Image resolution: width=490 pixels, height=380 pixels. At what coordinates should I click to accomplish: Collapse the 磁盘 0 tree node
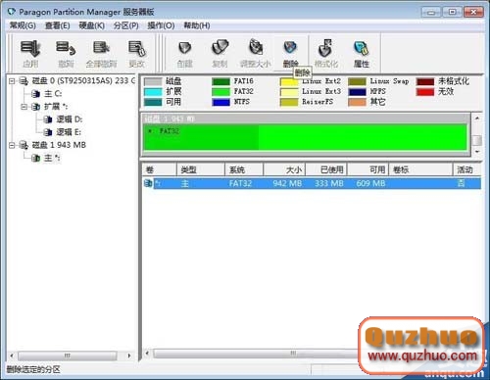click(x=12, y=80)
